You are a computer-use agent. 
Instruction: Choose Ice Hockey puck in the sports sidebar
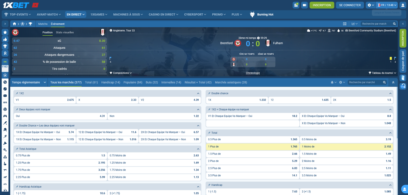pos(5,96)
